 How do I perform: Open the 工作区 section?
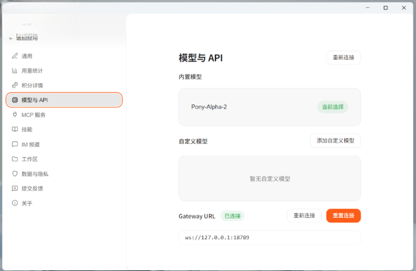[x=64, y=159]
